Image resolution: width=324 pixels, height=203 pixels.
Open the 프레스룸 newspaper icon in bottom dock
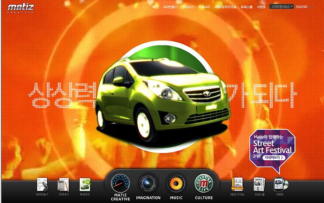[x=259, y=184]
